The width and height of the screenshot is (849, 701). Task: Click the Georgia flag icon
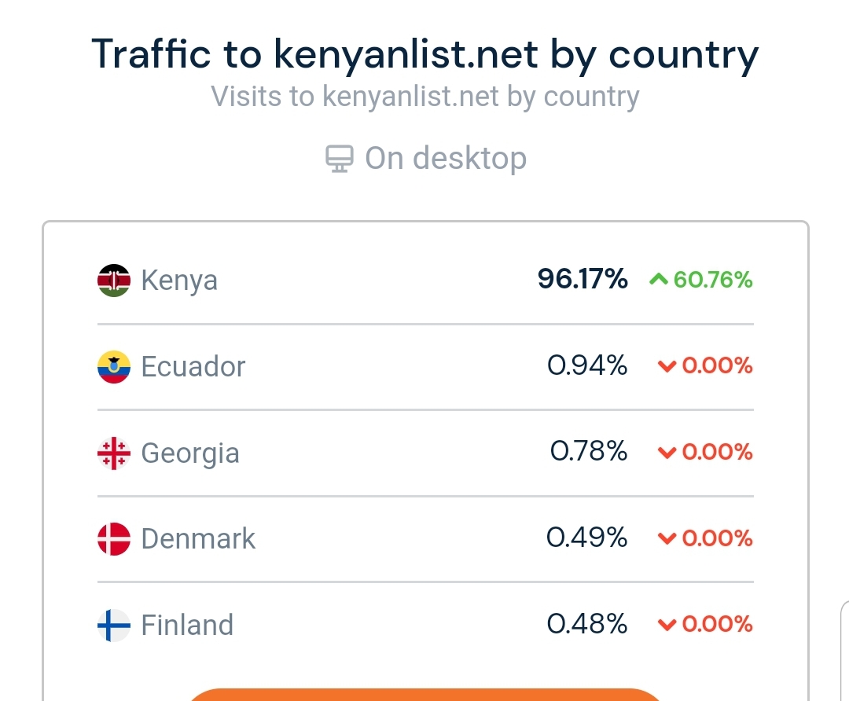click(x=114, y=453)
